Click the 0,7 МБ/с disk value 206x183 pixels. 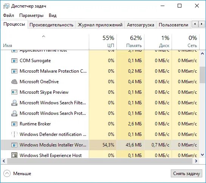[x=160, y=145]
